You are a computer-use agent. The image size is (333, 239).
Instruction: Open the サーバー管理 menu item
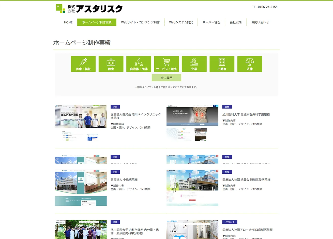(x=211, y=22)
